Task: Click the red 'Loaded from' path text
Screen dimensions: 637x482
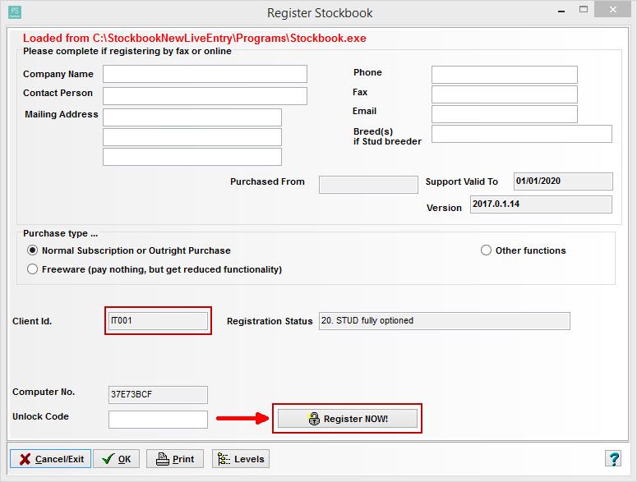Action: [x=194, y=38]
